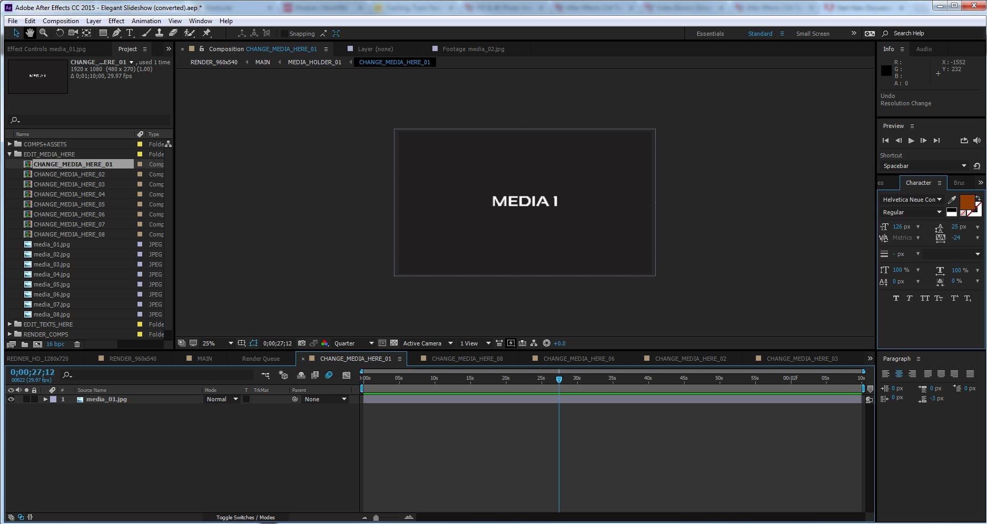Hide the media_01.jpg layer visibility
987x524 pixels.
(11, 399)
